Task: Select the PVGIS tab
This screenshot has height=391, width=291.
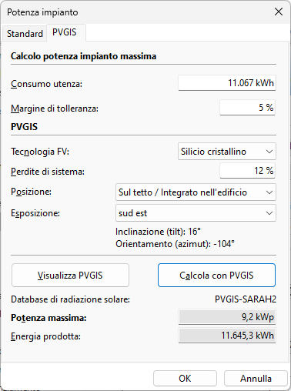Action: 65,32
